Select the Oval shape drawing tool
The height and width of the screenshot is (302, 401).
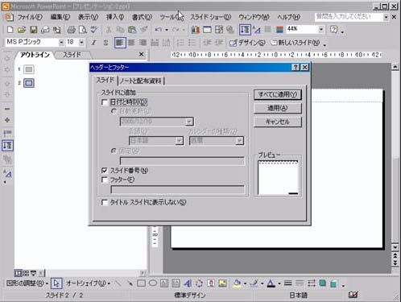(x=153, y=283)
